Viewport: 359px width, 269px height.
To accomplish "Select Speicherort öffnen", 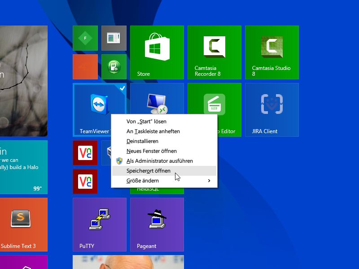I will [164, 171].
